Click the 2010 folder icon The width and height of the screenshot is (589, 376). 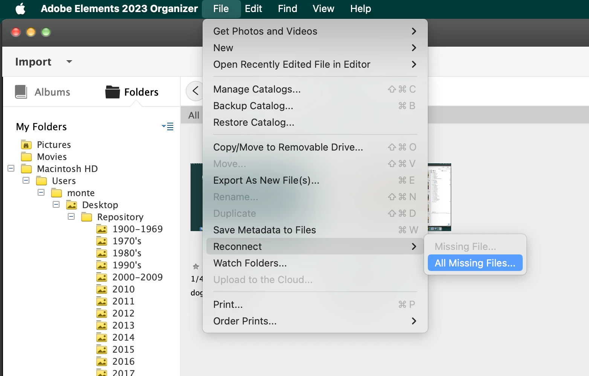[x=102, y=289]
